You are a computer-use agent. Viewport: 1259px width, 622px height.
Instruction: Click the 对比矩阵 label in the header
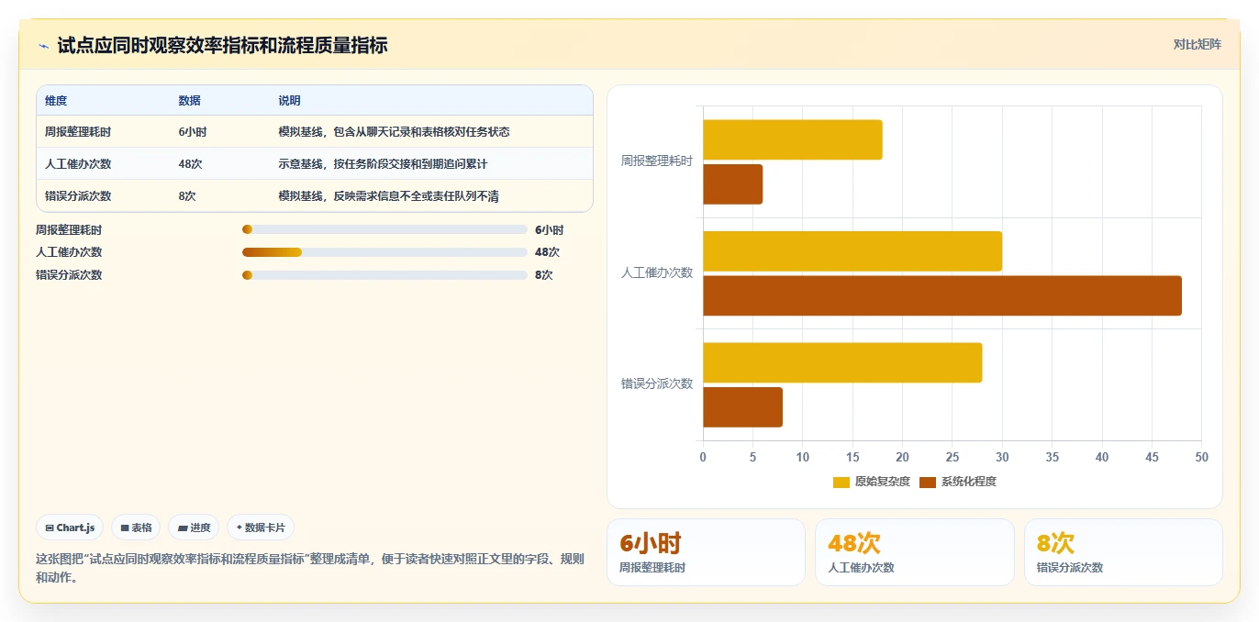tap(1197, 44)
